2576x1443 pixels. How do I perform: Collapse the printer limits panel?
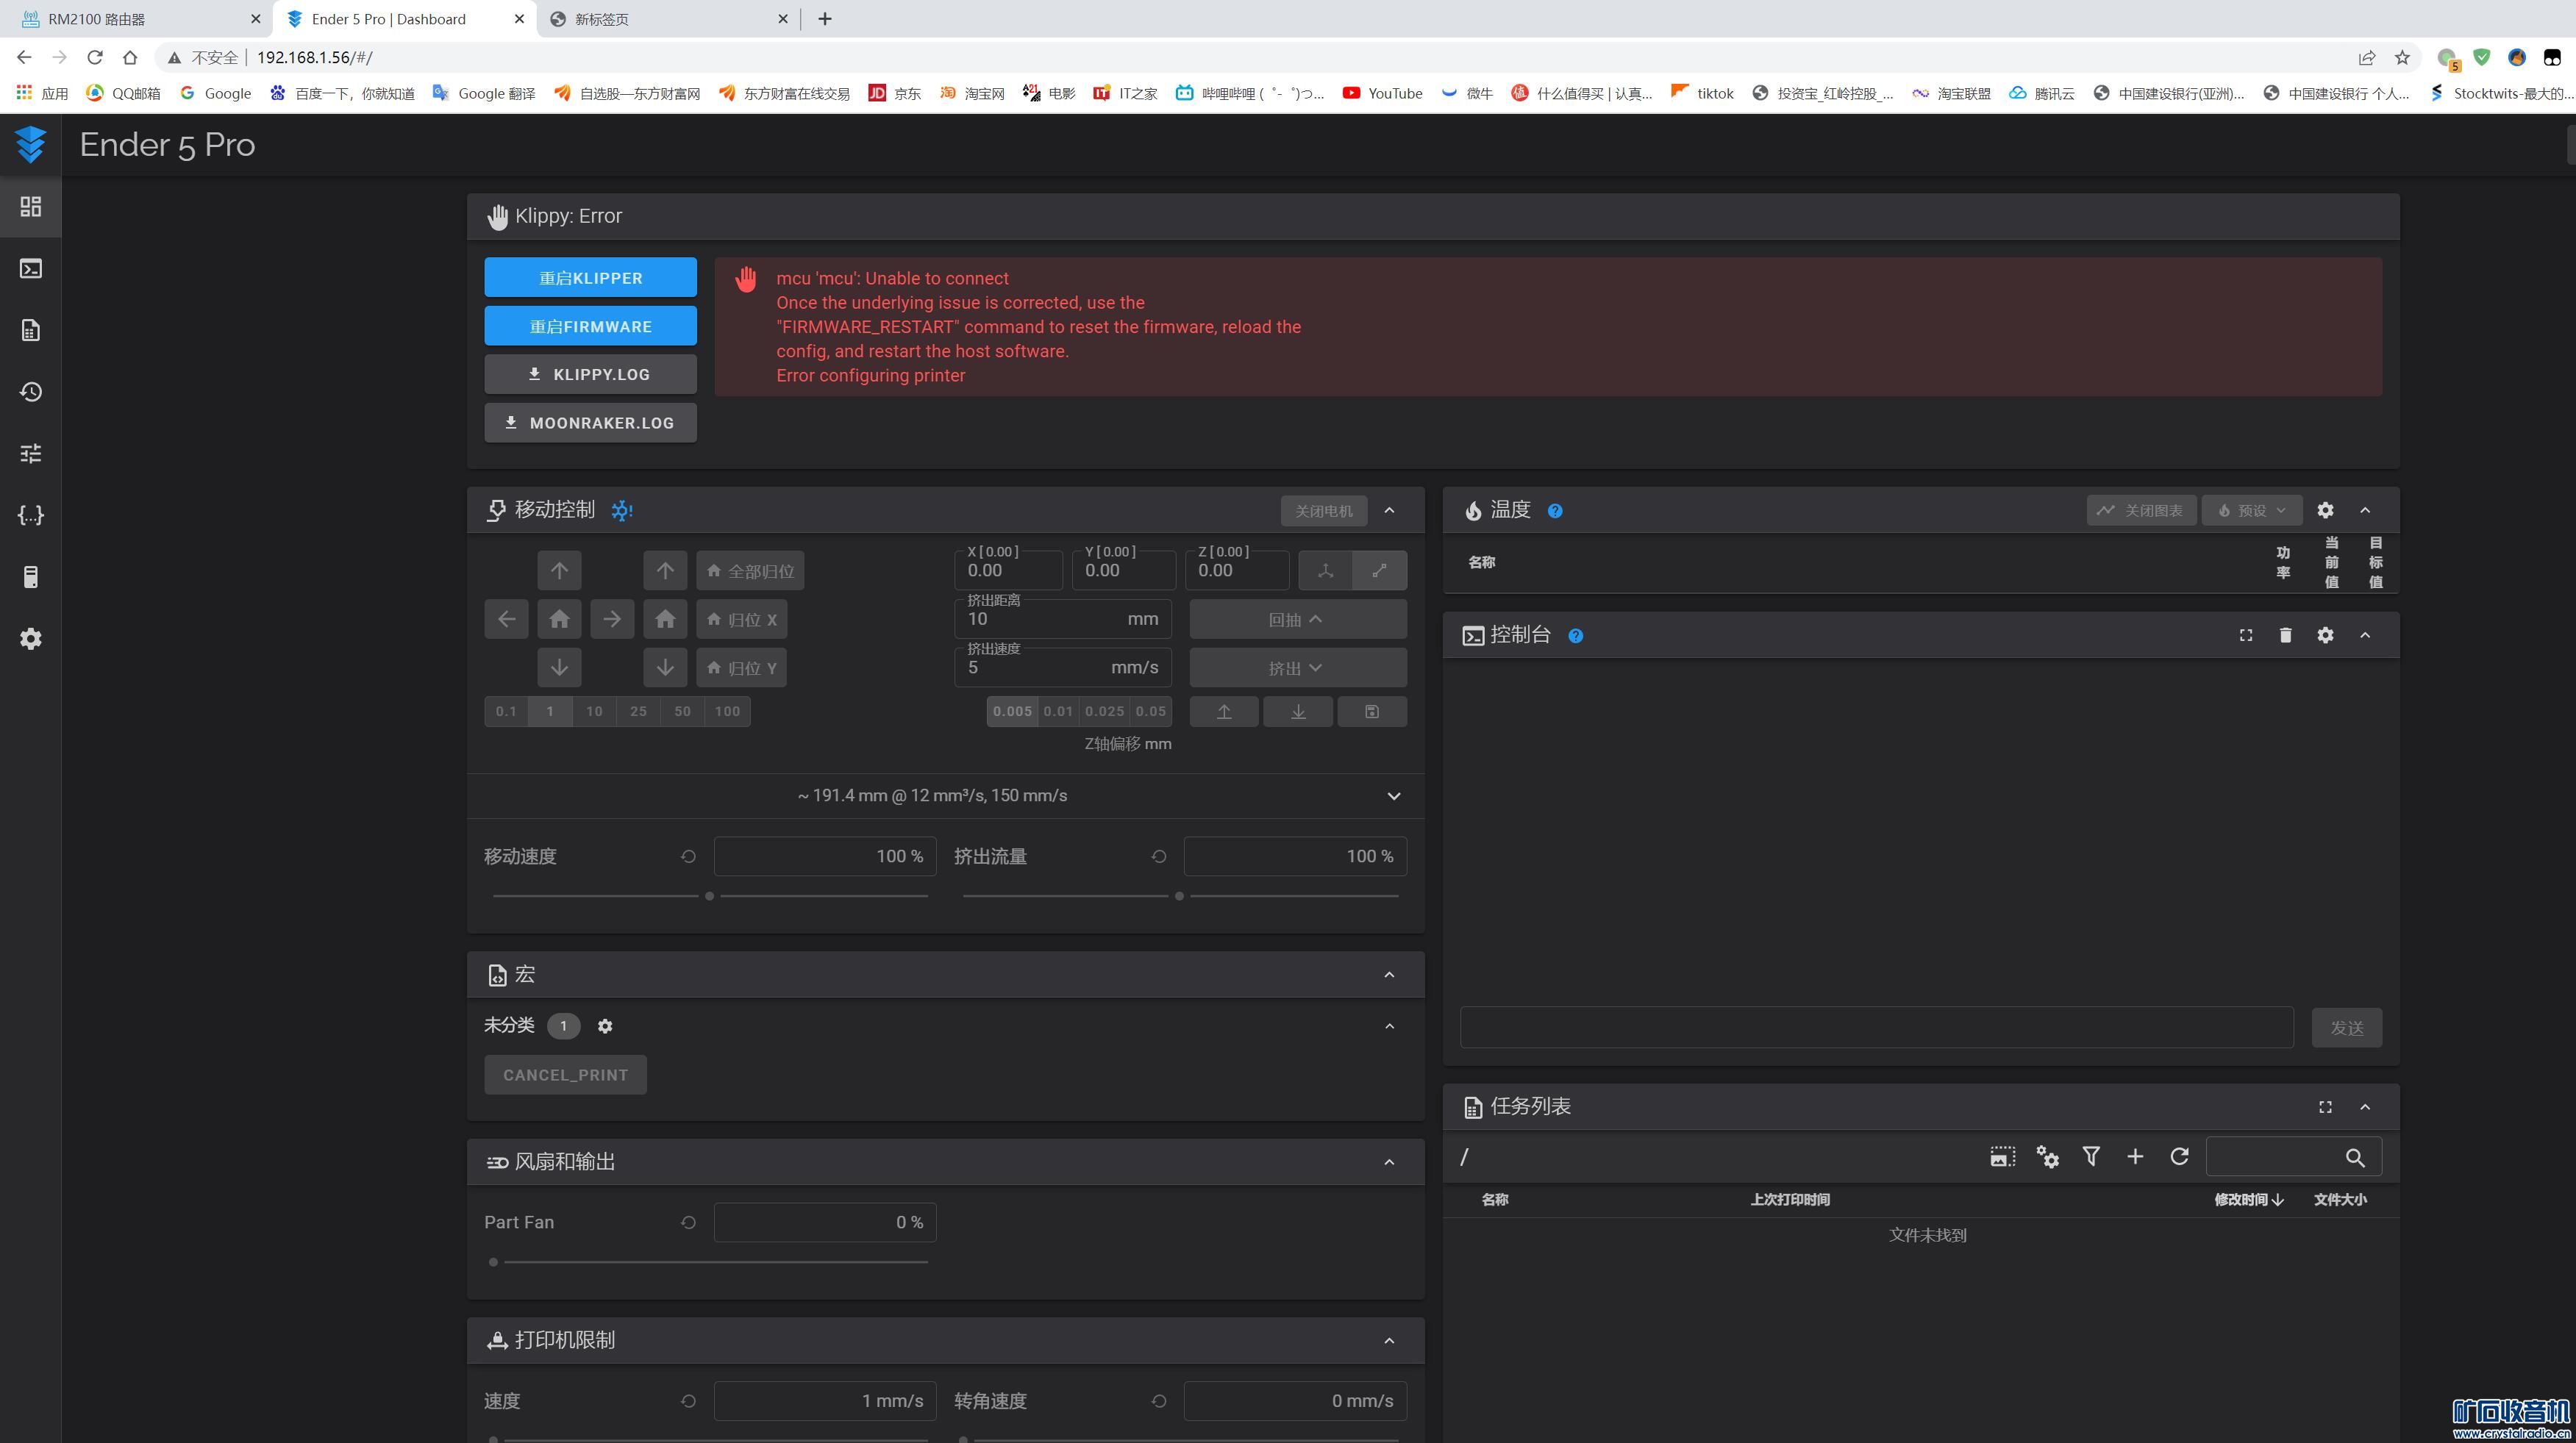point(1389,1341)
